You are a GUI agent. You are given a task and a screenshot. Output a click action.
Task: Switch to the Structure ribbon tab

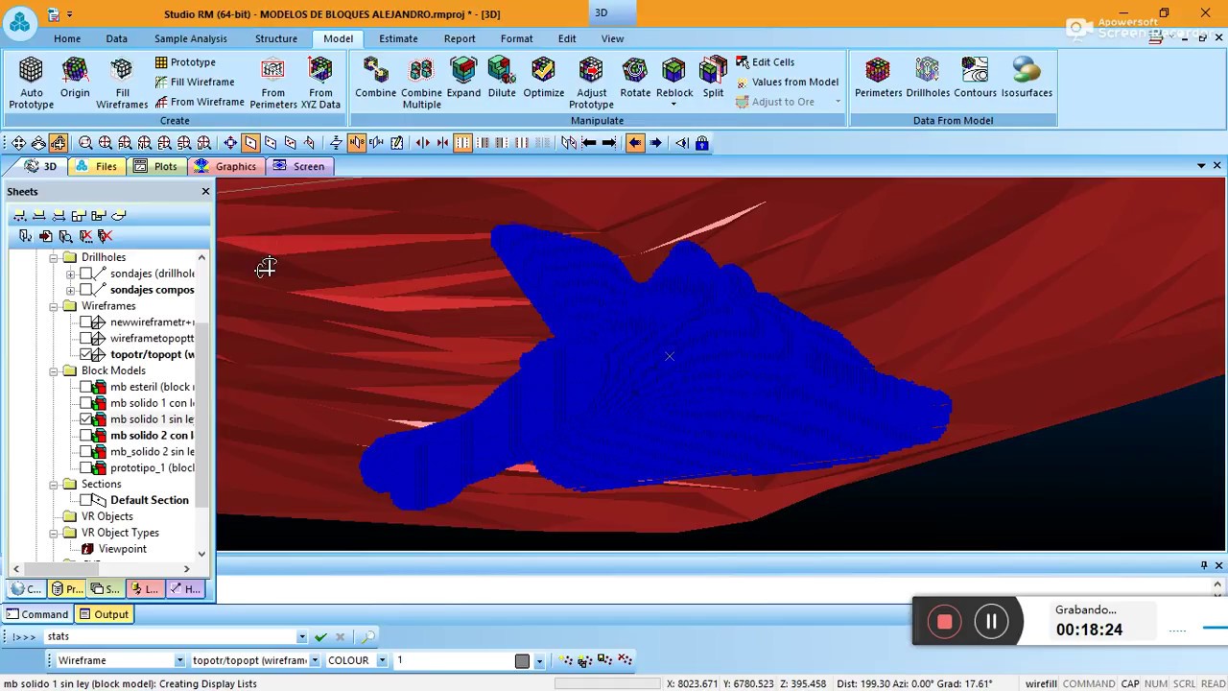[x=276, y=38]
